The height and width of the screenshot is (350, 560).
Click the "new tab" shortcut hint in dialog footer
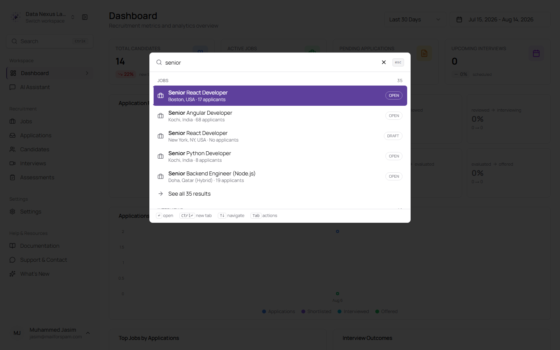click(196, 215)
